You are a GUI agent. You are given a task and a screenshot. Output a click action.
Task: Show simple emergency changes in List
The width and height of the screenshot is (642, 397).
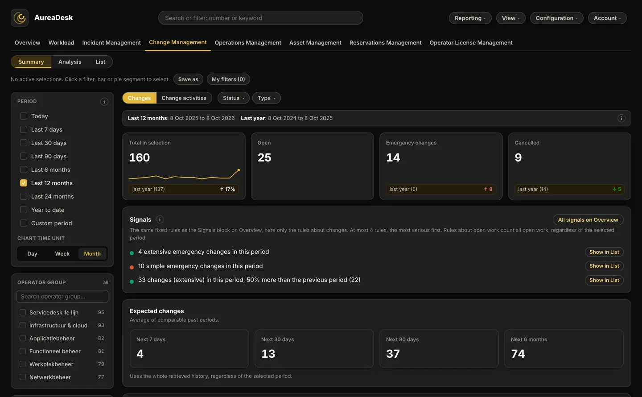pyautogui.click(x=604, y=266)
